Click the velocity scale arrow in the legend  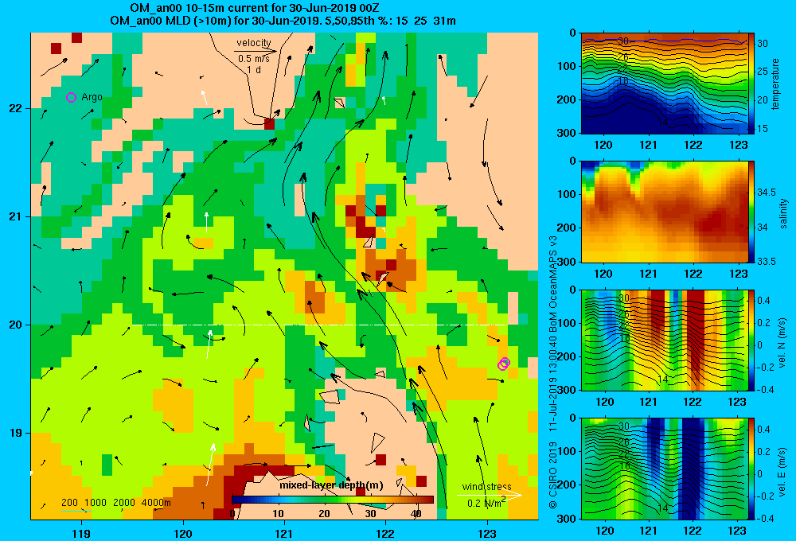[256, 51]
